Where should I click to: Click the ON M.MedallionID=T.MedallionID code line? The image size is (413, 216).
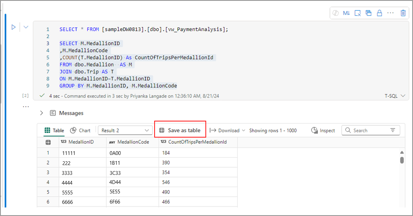pos(105,79)
